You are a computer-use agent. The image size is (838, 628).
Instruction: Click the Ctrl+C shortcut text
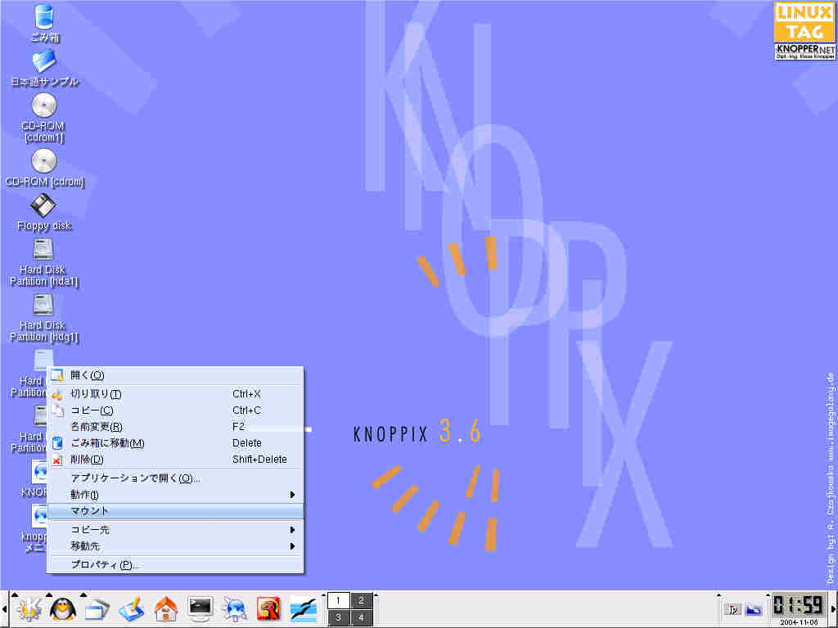tap(246, 410)
